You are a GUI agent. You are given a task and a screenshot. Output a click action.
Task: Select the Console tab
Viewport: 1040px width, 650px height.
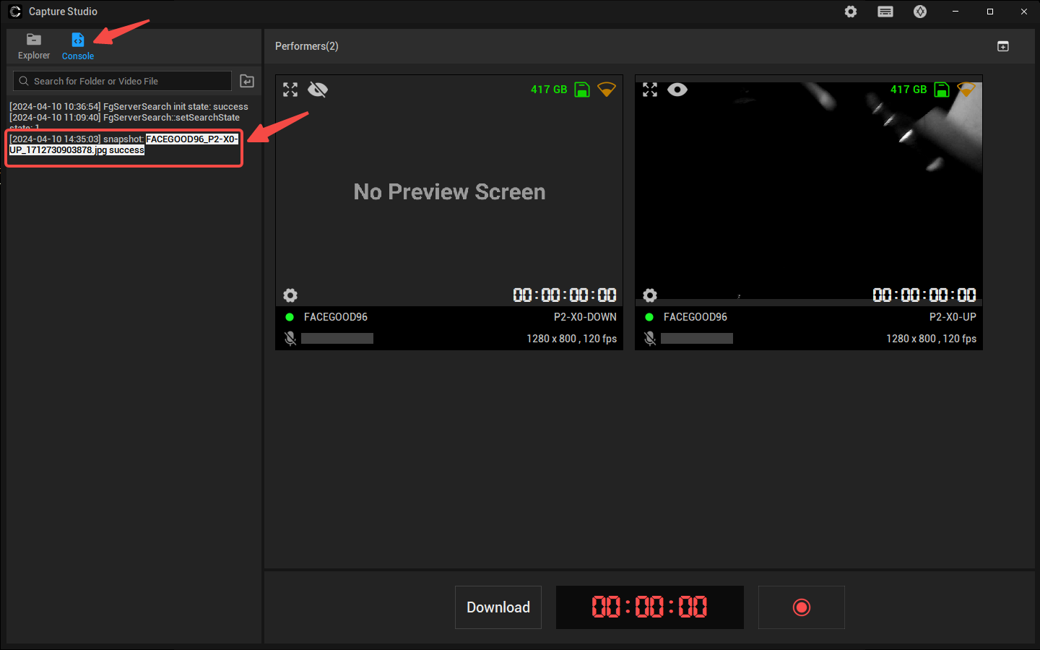pos(78,46)
